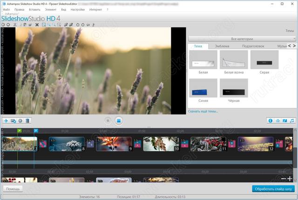Show more tabs with right arrow
The image size is (298, 200).
294,46
